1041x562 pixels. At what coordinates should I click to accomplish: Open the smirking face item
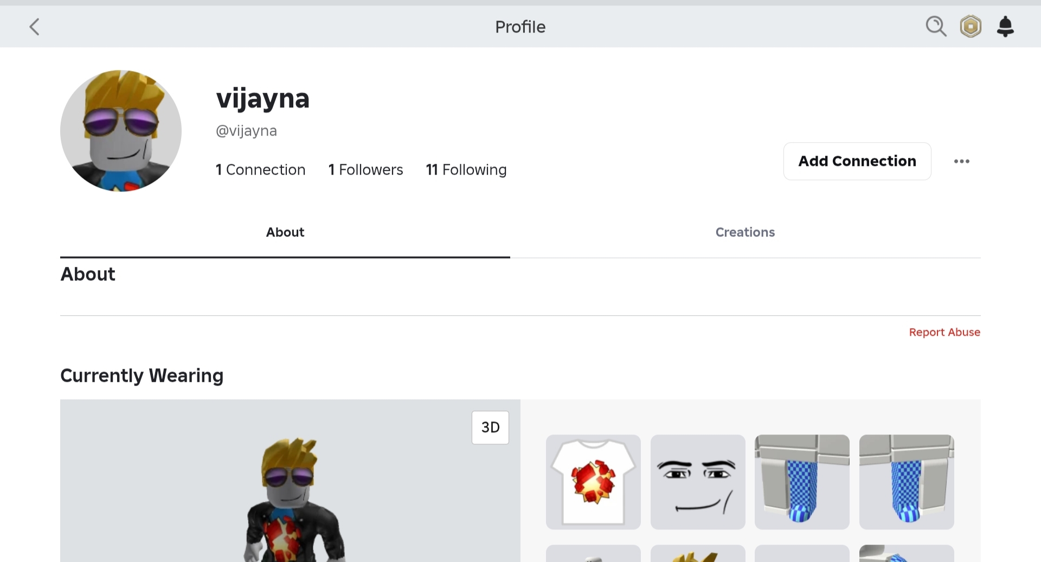[x=698, y=482]
